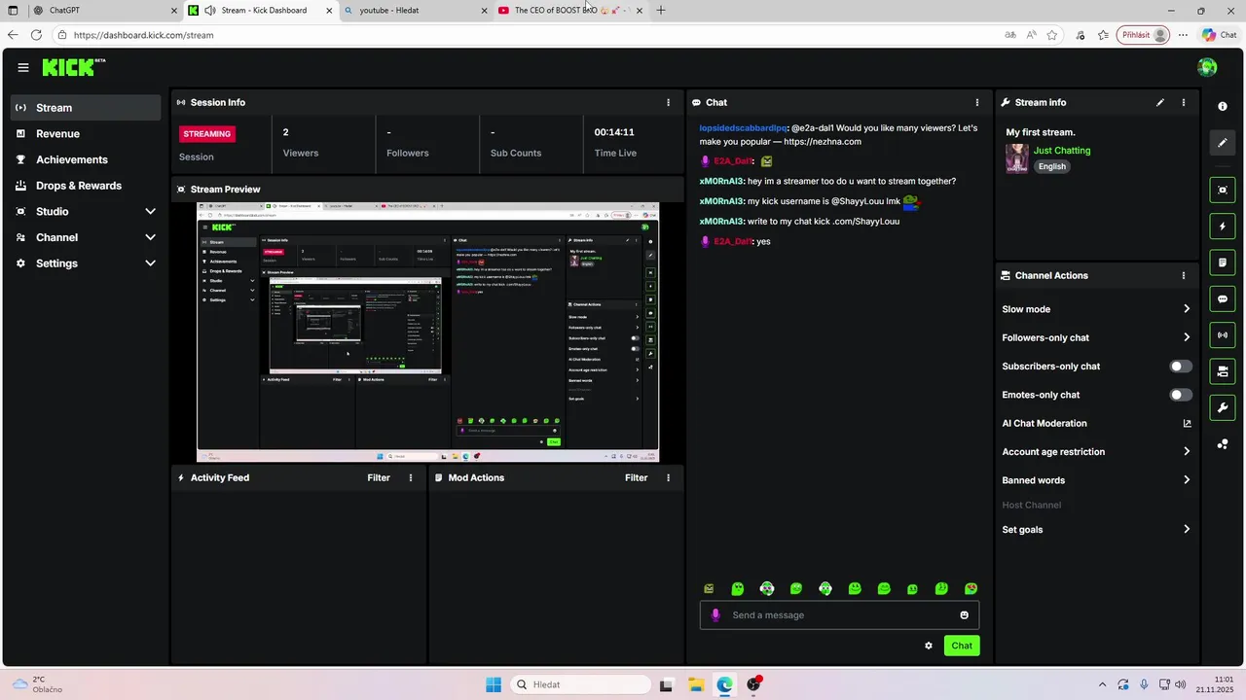
Task: Open AI Chat Moderation external link icon
Action: [x=1187, y=423]
